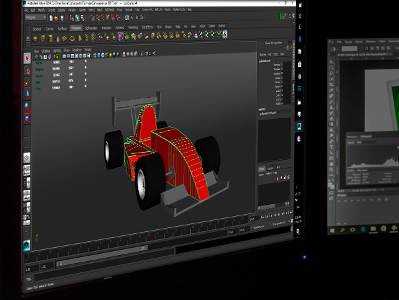Open the Polygons menu set dropdown
Viewport: 399px width, 300px height.
(34, 19)
